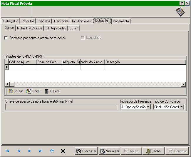Open the Notas Ref./Ajuste subtab
Viewport: 191px width, 157px height.
pyautogui.click(x=29, y=28)
